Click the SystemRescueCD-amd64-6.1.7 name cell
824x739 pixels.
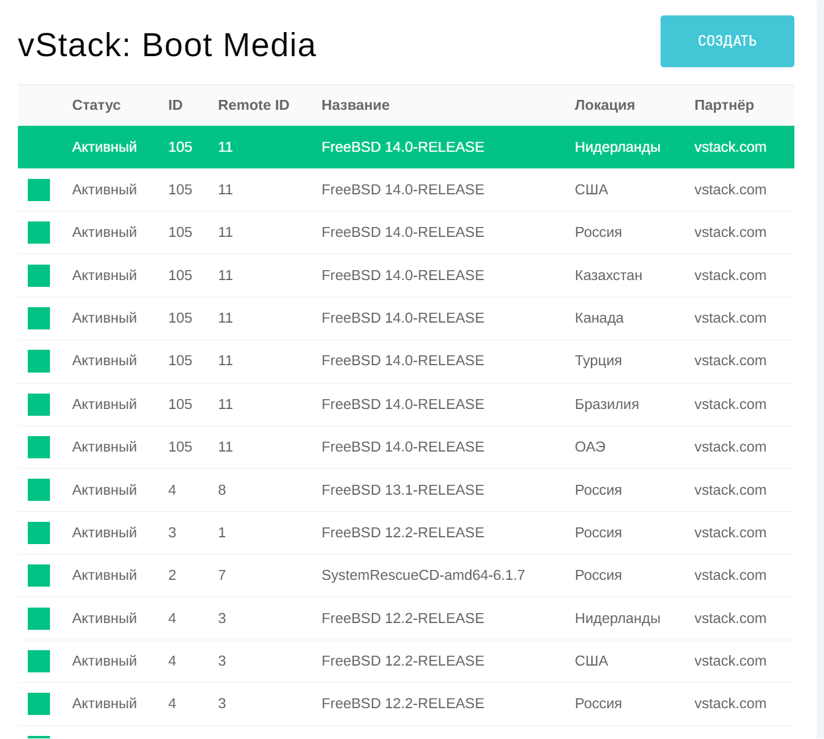(x=423, y=575)
